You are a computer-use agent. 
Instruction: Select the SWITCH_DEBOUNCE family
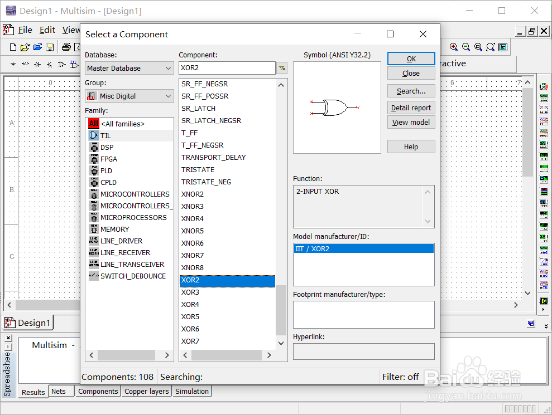[131, 276]
